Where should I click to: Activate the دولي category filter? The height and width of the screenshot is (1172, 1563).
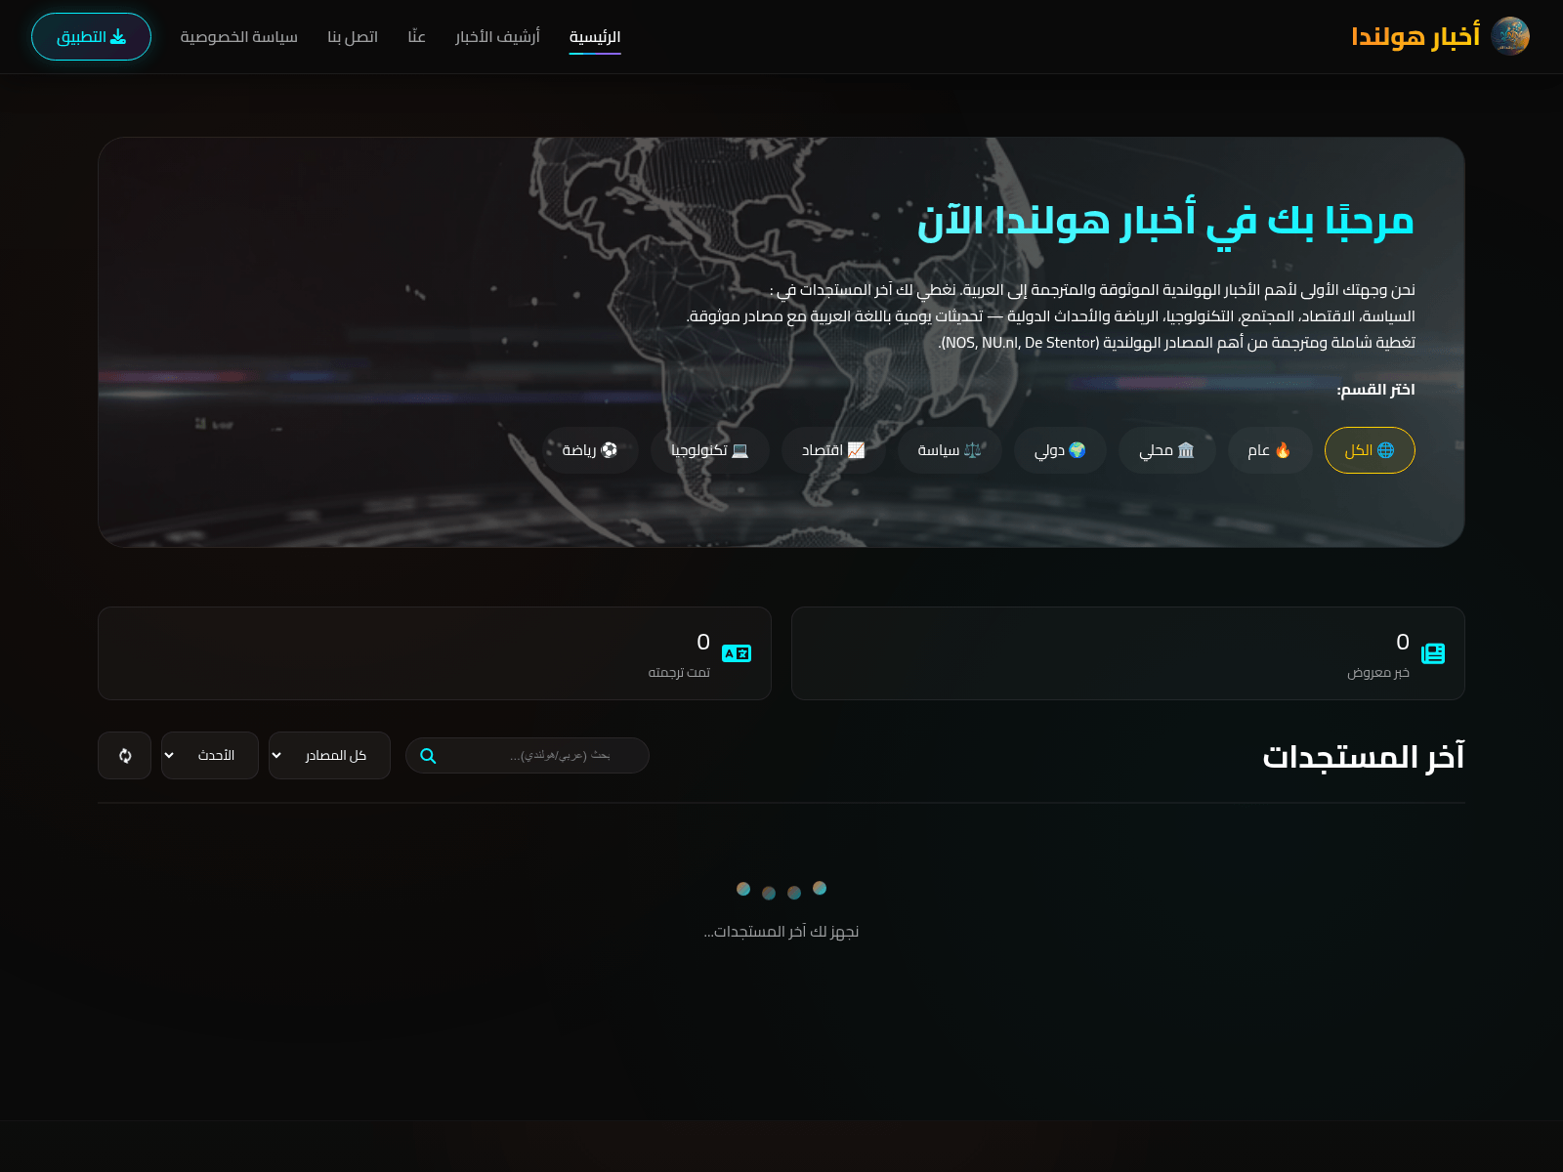click(x=1060, y=450)
